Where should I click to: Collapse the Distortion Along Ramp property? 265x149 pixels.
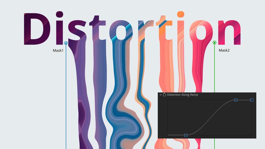click(161, 95)
